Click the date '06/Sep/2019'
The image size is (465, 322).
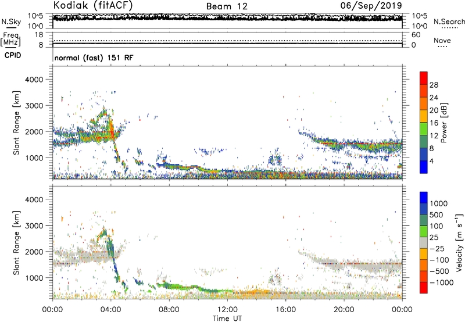371,5
